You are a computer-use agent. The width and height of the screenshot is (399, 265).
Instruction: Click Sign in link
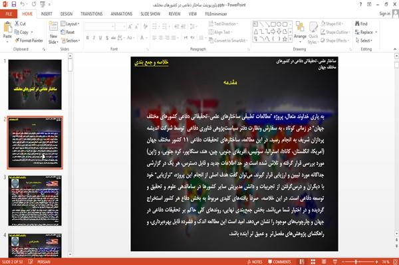384,13
